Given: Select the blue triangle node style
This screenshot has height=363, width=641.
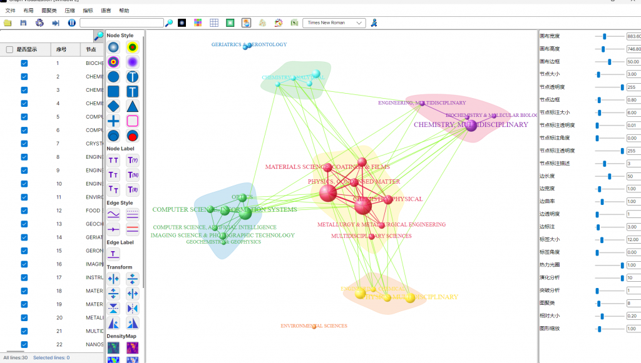Looking at the screenshot, I should [x=132, y=106].
